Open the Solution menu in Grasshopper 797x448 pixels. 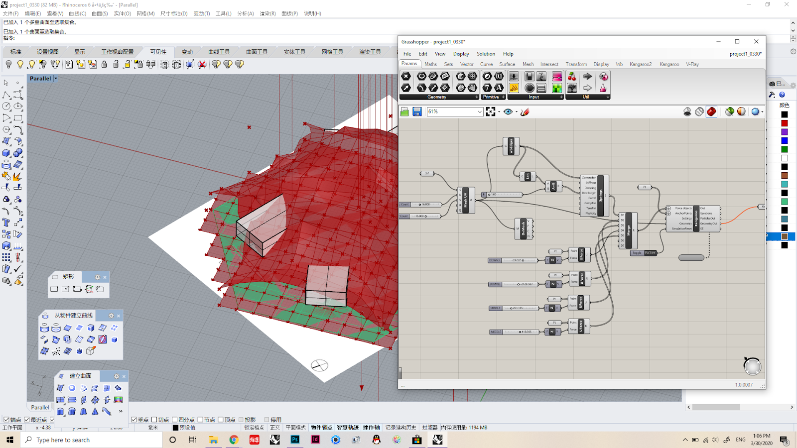486,54
